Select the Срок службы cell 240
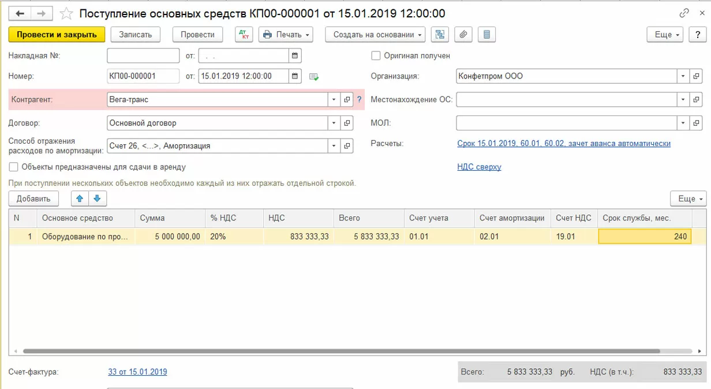Image resolution: width=711 pixels, height=389 pixels. 645,237
